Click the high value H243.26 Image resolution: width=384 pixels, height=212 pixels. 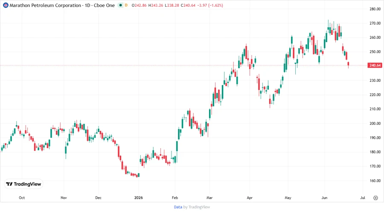coord(155,5)
